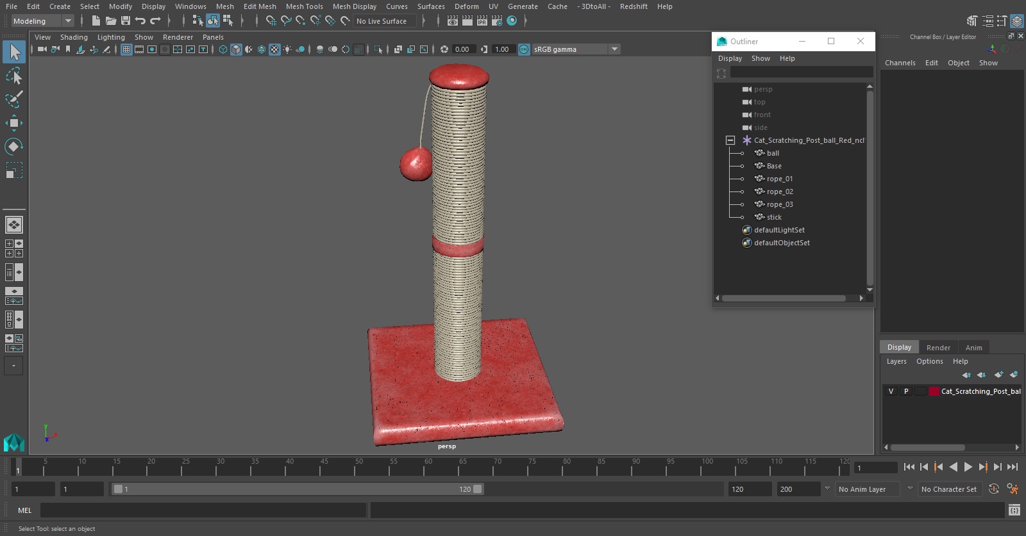Step back one key
The height and width of the screenshot is (536, 1026).
coord(939,467)
